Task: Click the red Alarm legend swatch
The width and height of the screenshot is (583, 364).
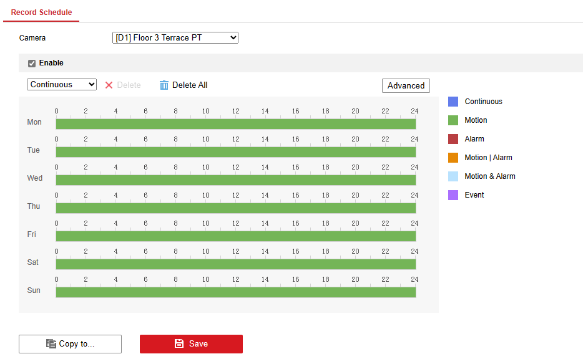Action: tap(453, 139)
